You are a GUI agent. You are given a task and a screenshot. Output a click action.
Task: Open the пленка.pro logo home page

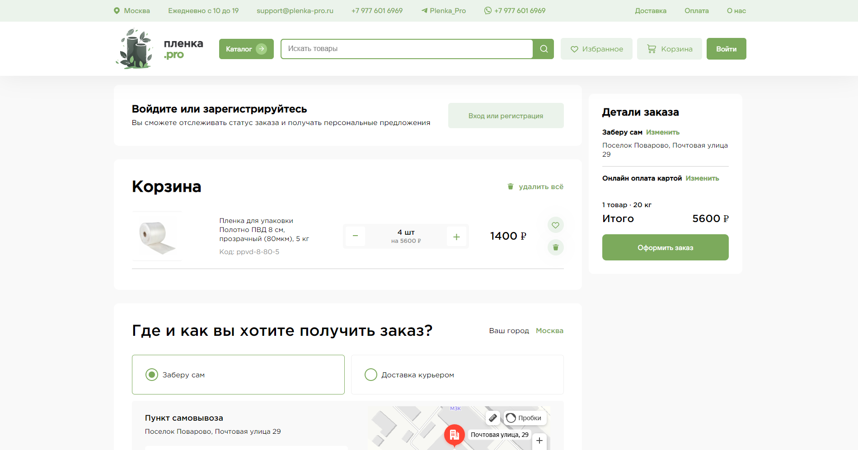tap(159, 49)
